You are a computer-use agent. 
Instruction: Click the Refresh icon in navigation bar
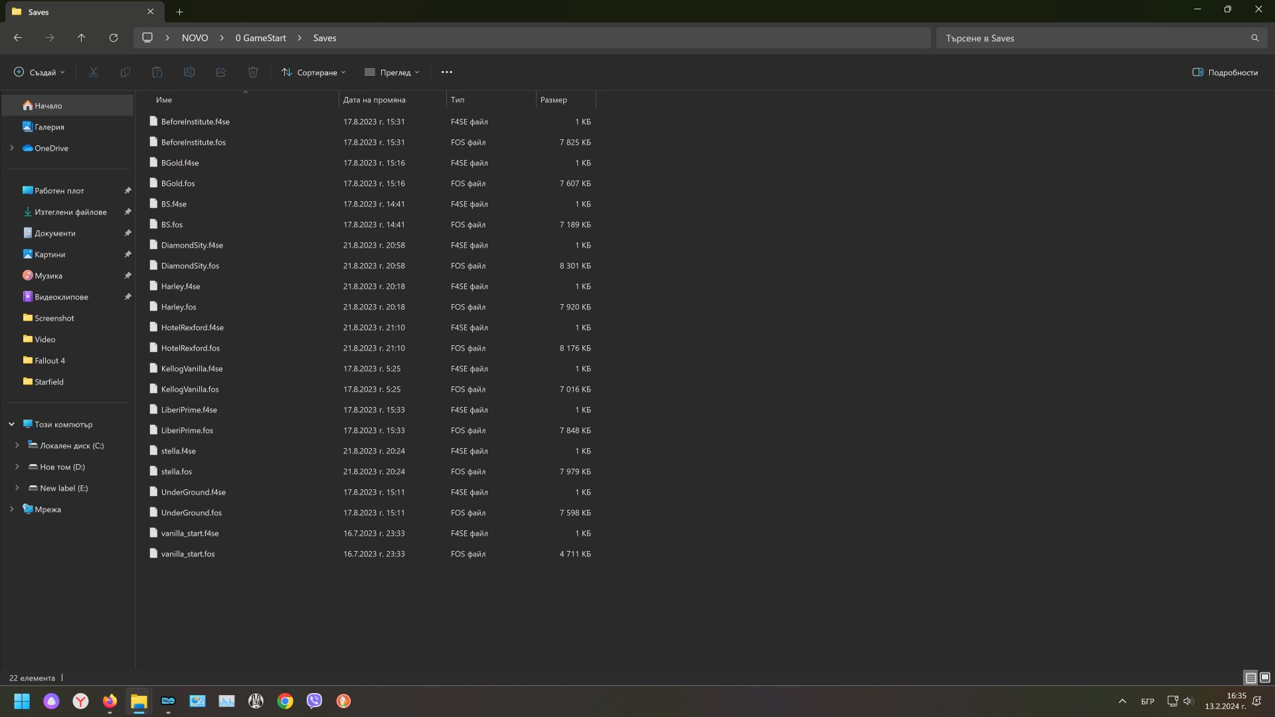(114, 38)
